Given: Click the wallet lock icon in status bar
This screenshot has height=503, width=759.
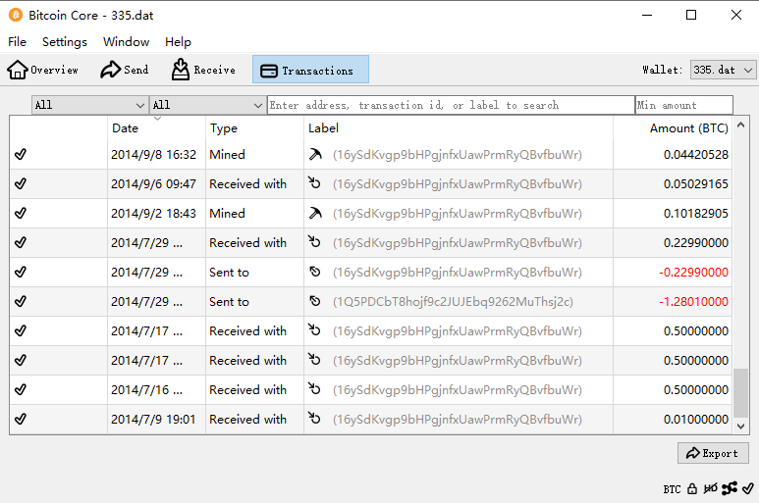Looking at the screenshot, I should (692, 488).
